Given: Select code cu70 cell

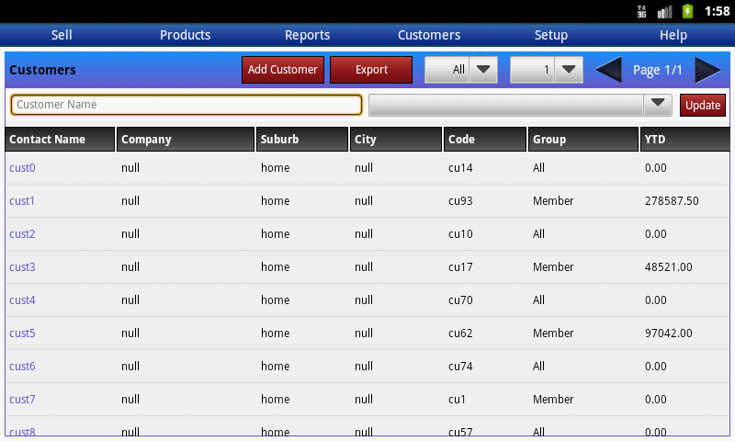Looking at the screenshot, I should (460, 300).
